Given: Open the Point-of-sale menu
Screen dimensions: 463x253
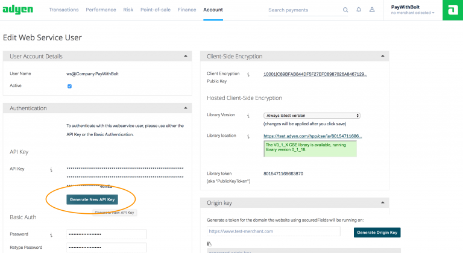Looking at the screenshot, I should click(x=156, y=10).
